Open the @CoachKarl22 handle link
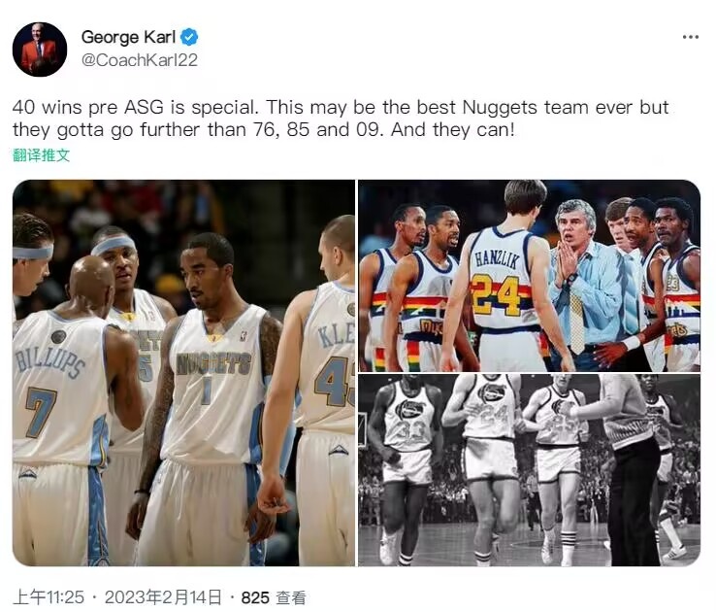Image resolution: width=716 pixels, height=612 pixels. pos(140,60)
